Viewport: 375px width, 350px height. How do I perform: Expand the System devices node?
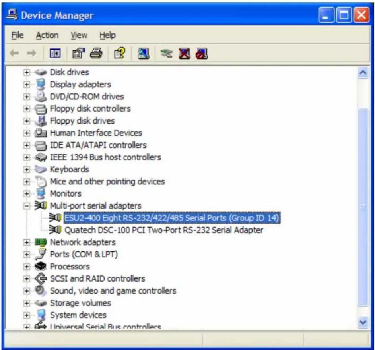[27, 315]
